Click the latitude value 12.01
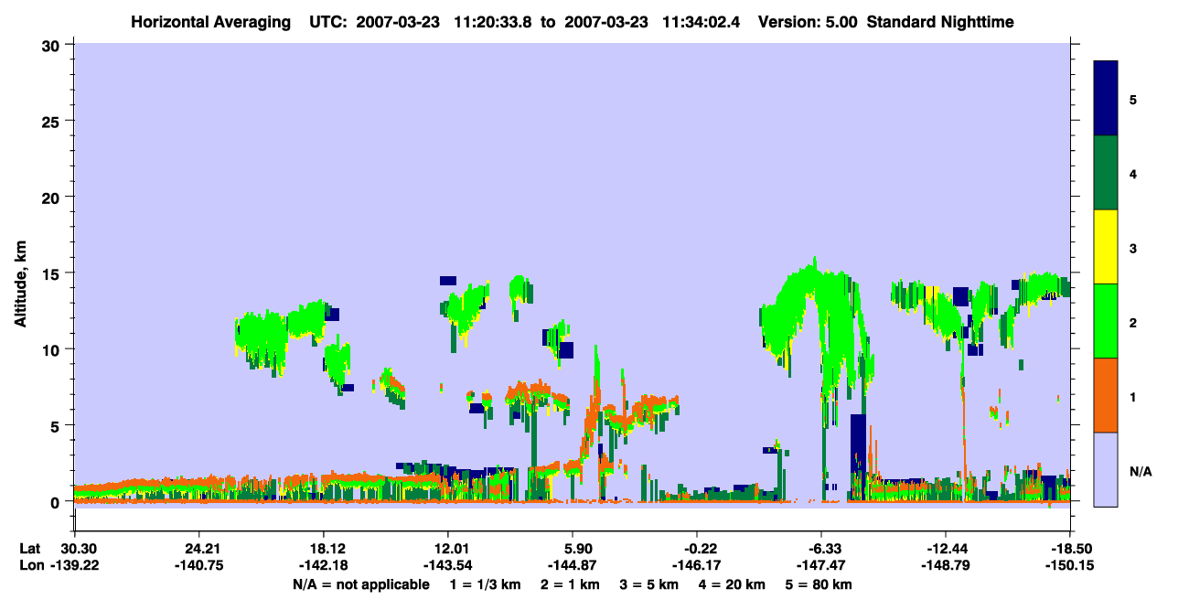 [447, 549]
